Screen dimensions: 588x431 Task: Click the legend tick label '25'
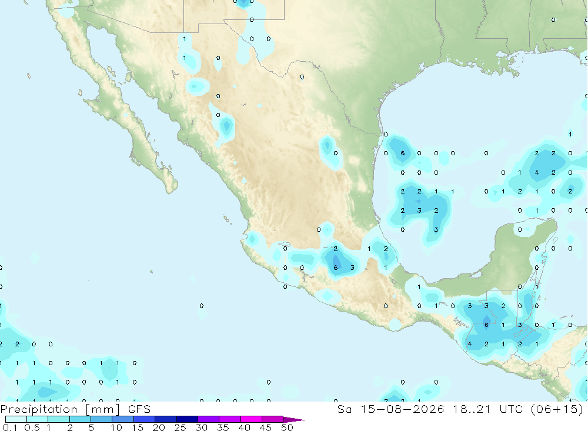click(180, 427)
